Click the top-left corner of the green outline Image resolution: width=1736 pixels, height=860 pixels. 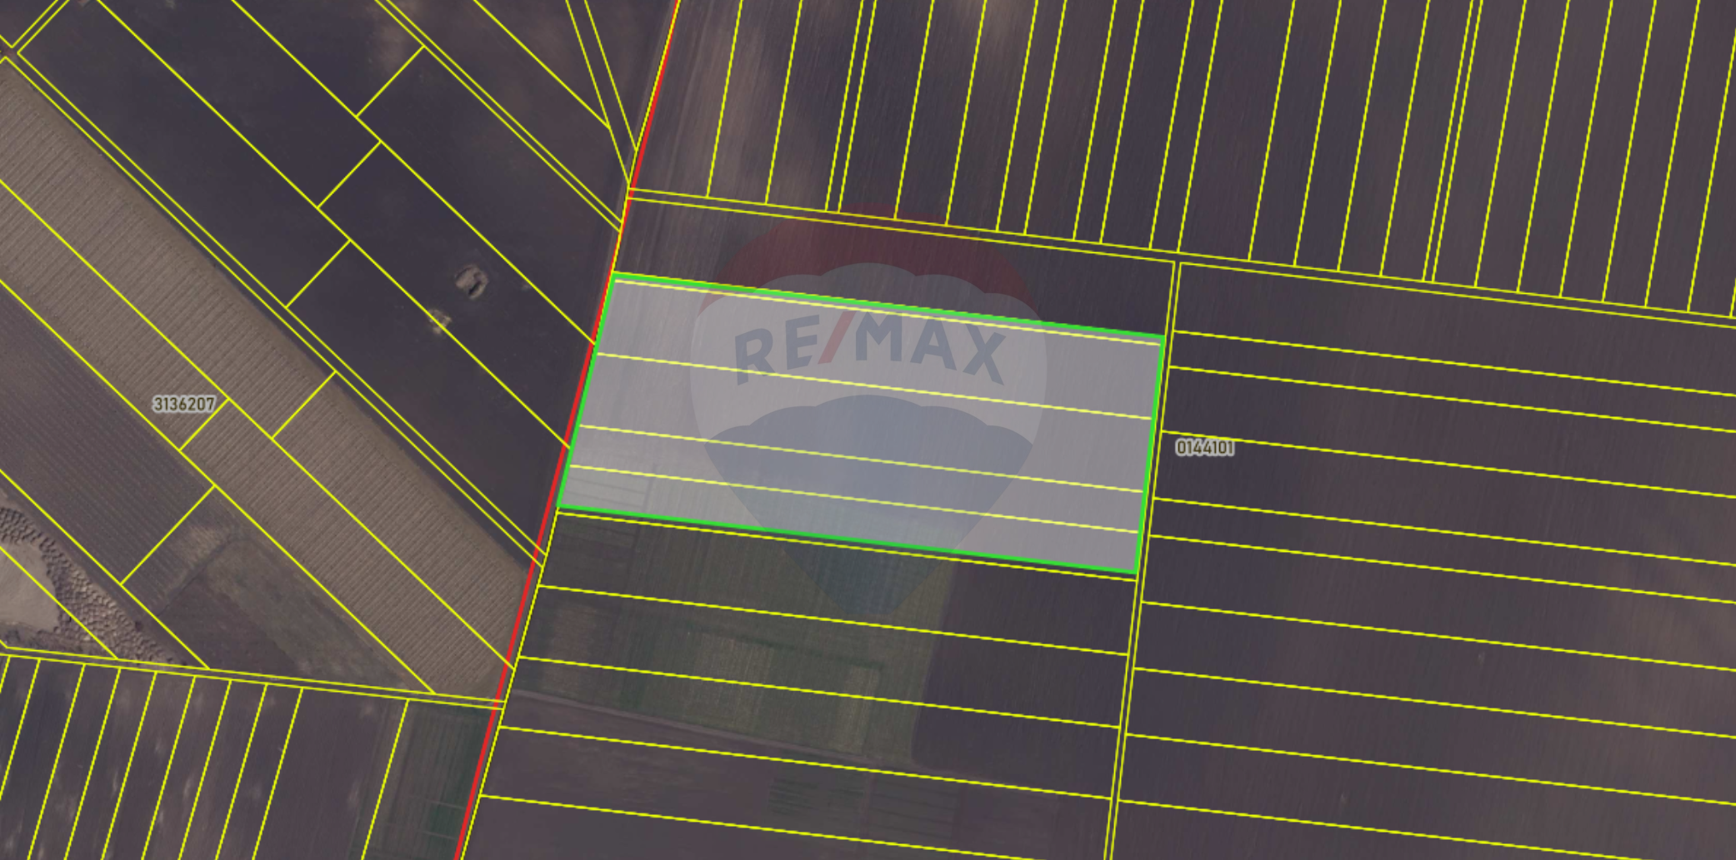pyautogui.click(x=613, y=274)
